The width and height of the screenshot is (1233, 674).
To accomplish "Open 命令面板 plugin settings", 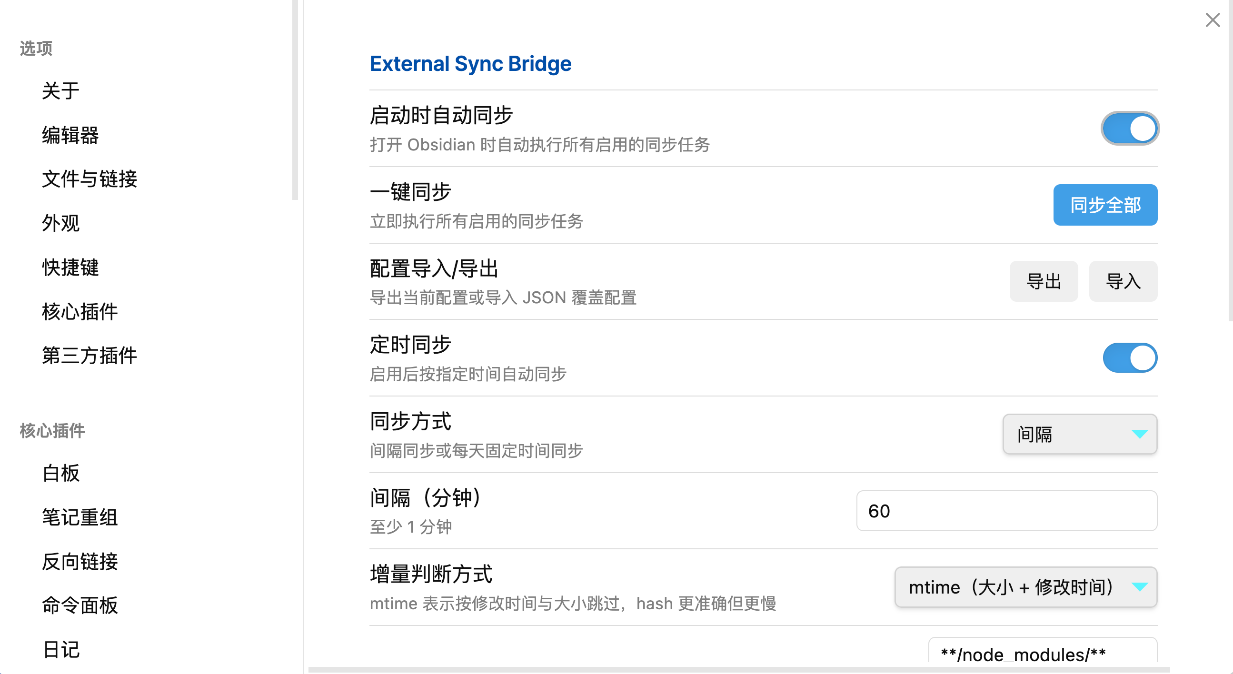I will point(80,605).
